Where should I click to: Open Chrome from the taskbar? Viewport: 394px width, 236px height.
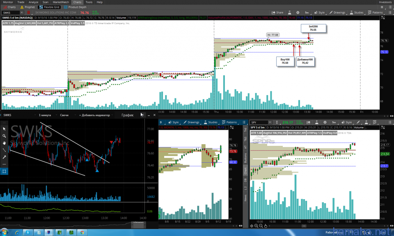click(x=82, y=232)
